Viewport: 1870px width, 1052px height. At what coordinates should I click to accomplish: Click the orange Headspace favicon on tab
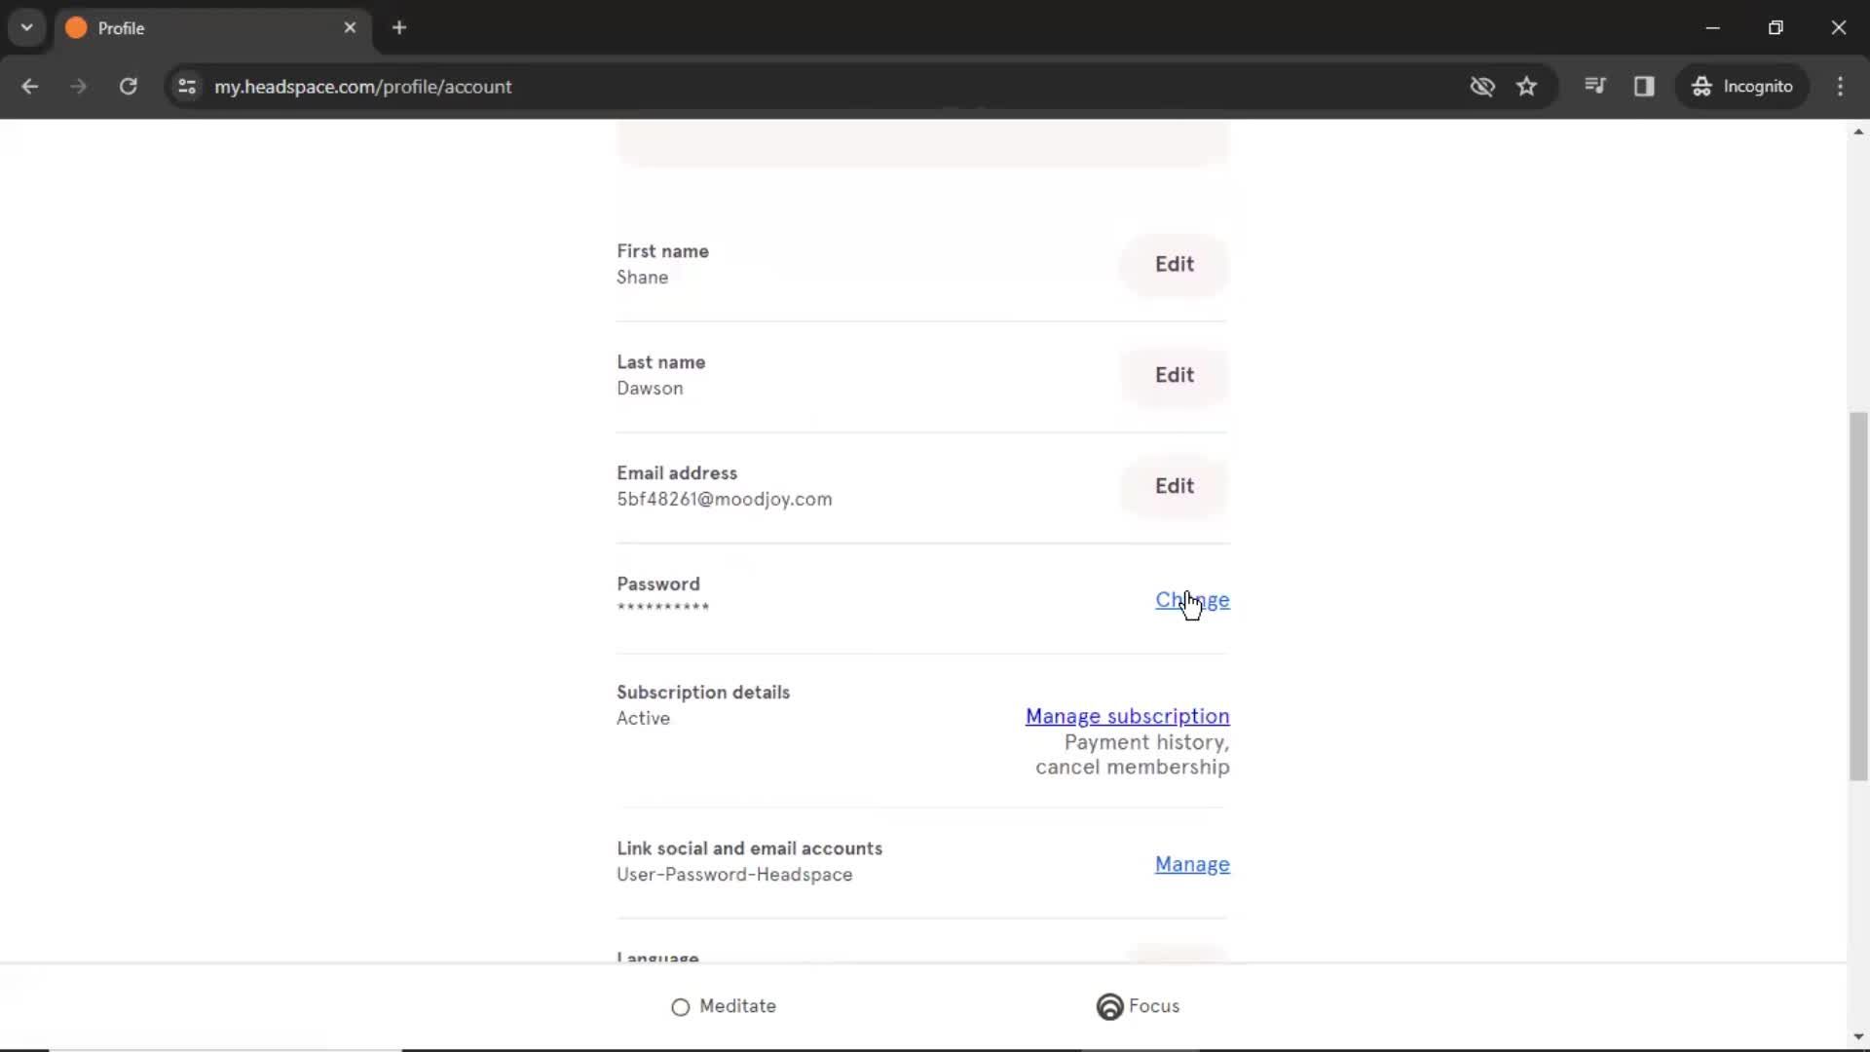76,28
